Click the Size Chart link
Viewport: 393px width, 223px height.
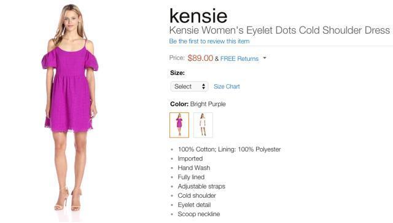[227, 87]
